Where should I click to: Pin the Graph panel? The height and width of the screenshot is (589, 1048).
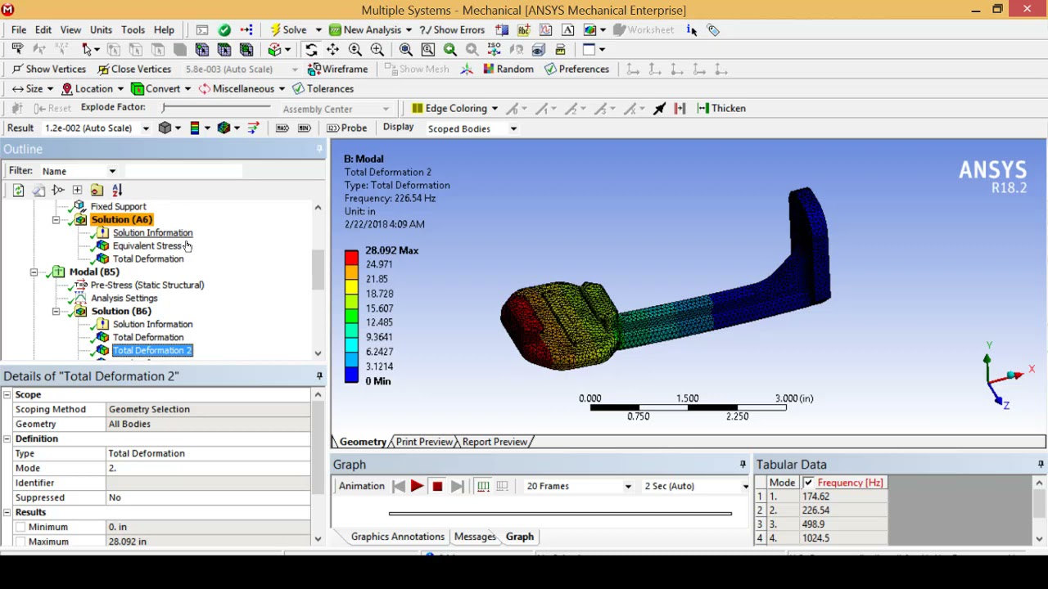743,464
